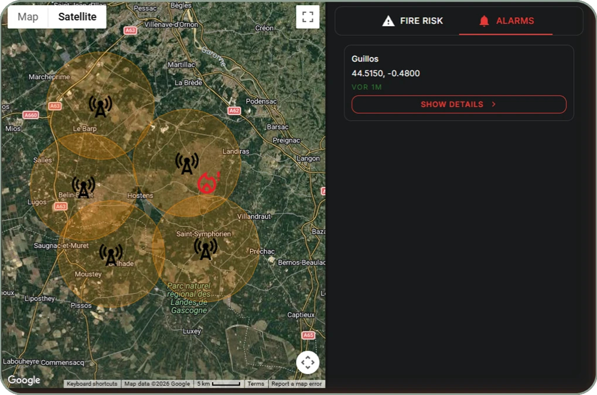
Task: Select the antenna tower icon near Moustey
Action: [111, 255]
